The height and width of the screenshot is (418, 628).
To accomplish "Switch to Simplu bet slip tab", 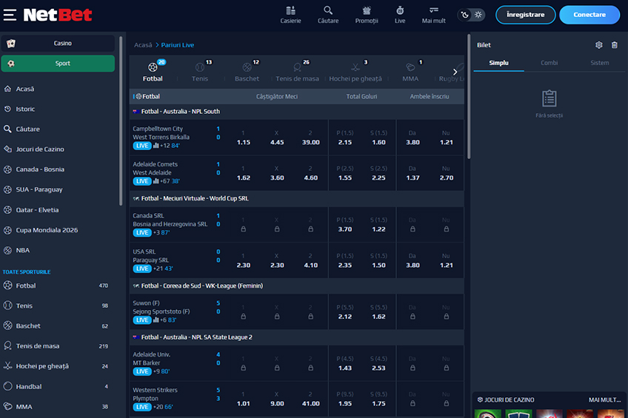I will click(x=498, y=63).
